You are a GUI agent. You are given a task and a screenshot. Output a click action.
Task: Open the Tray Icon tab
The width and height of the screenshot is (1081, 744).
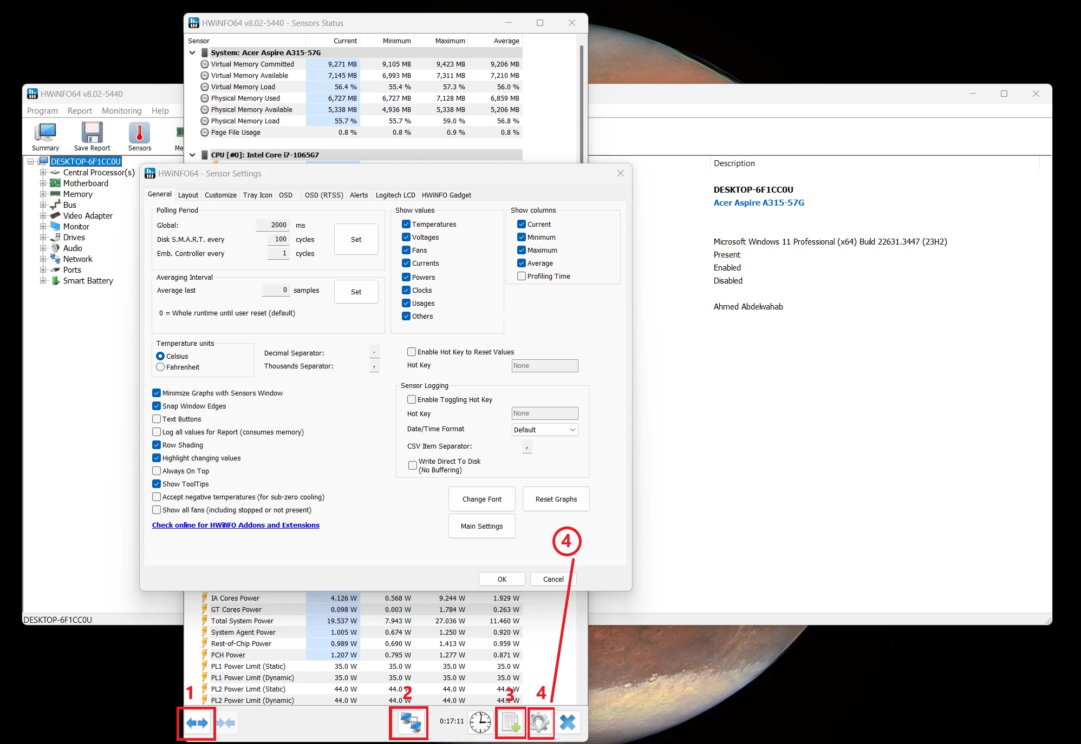pos(258,195)
